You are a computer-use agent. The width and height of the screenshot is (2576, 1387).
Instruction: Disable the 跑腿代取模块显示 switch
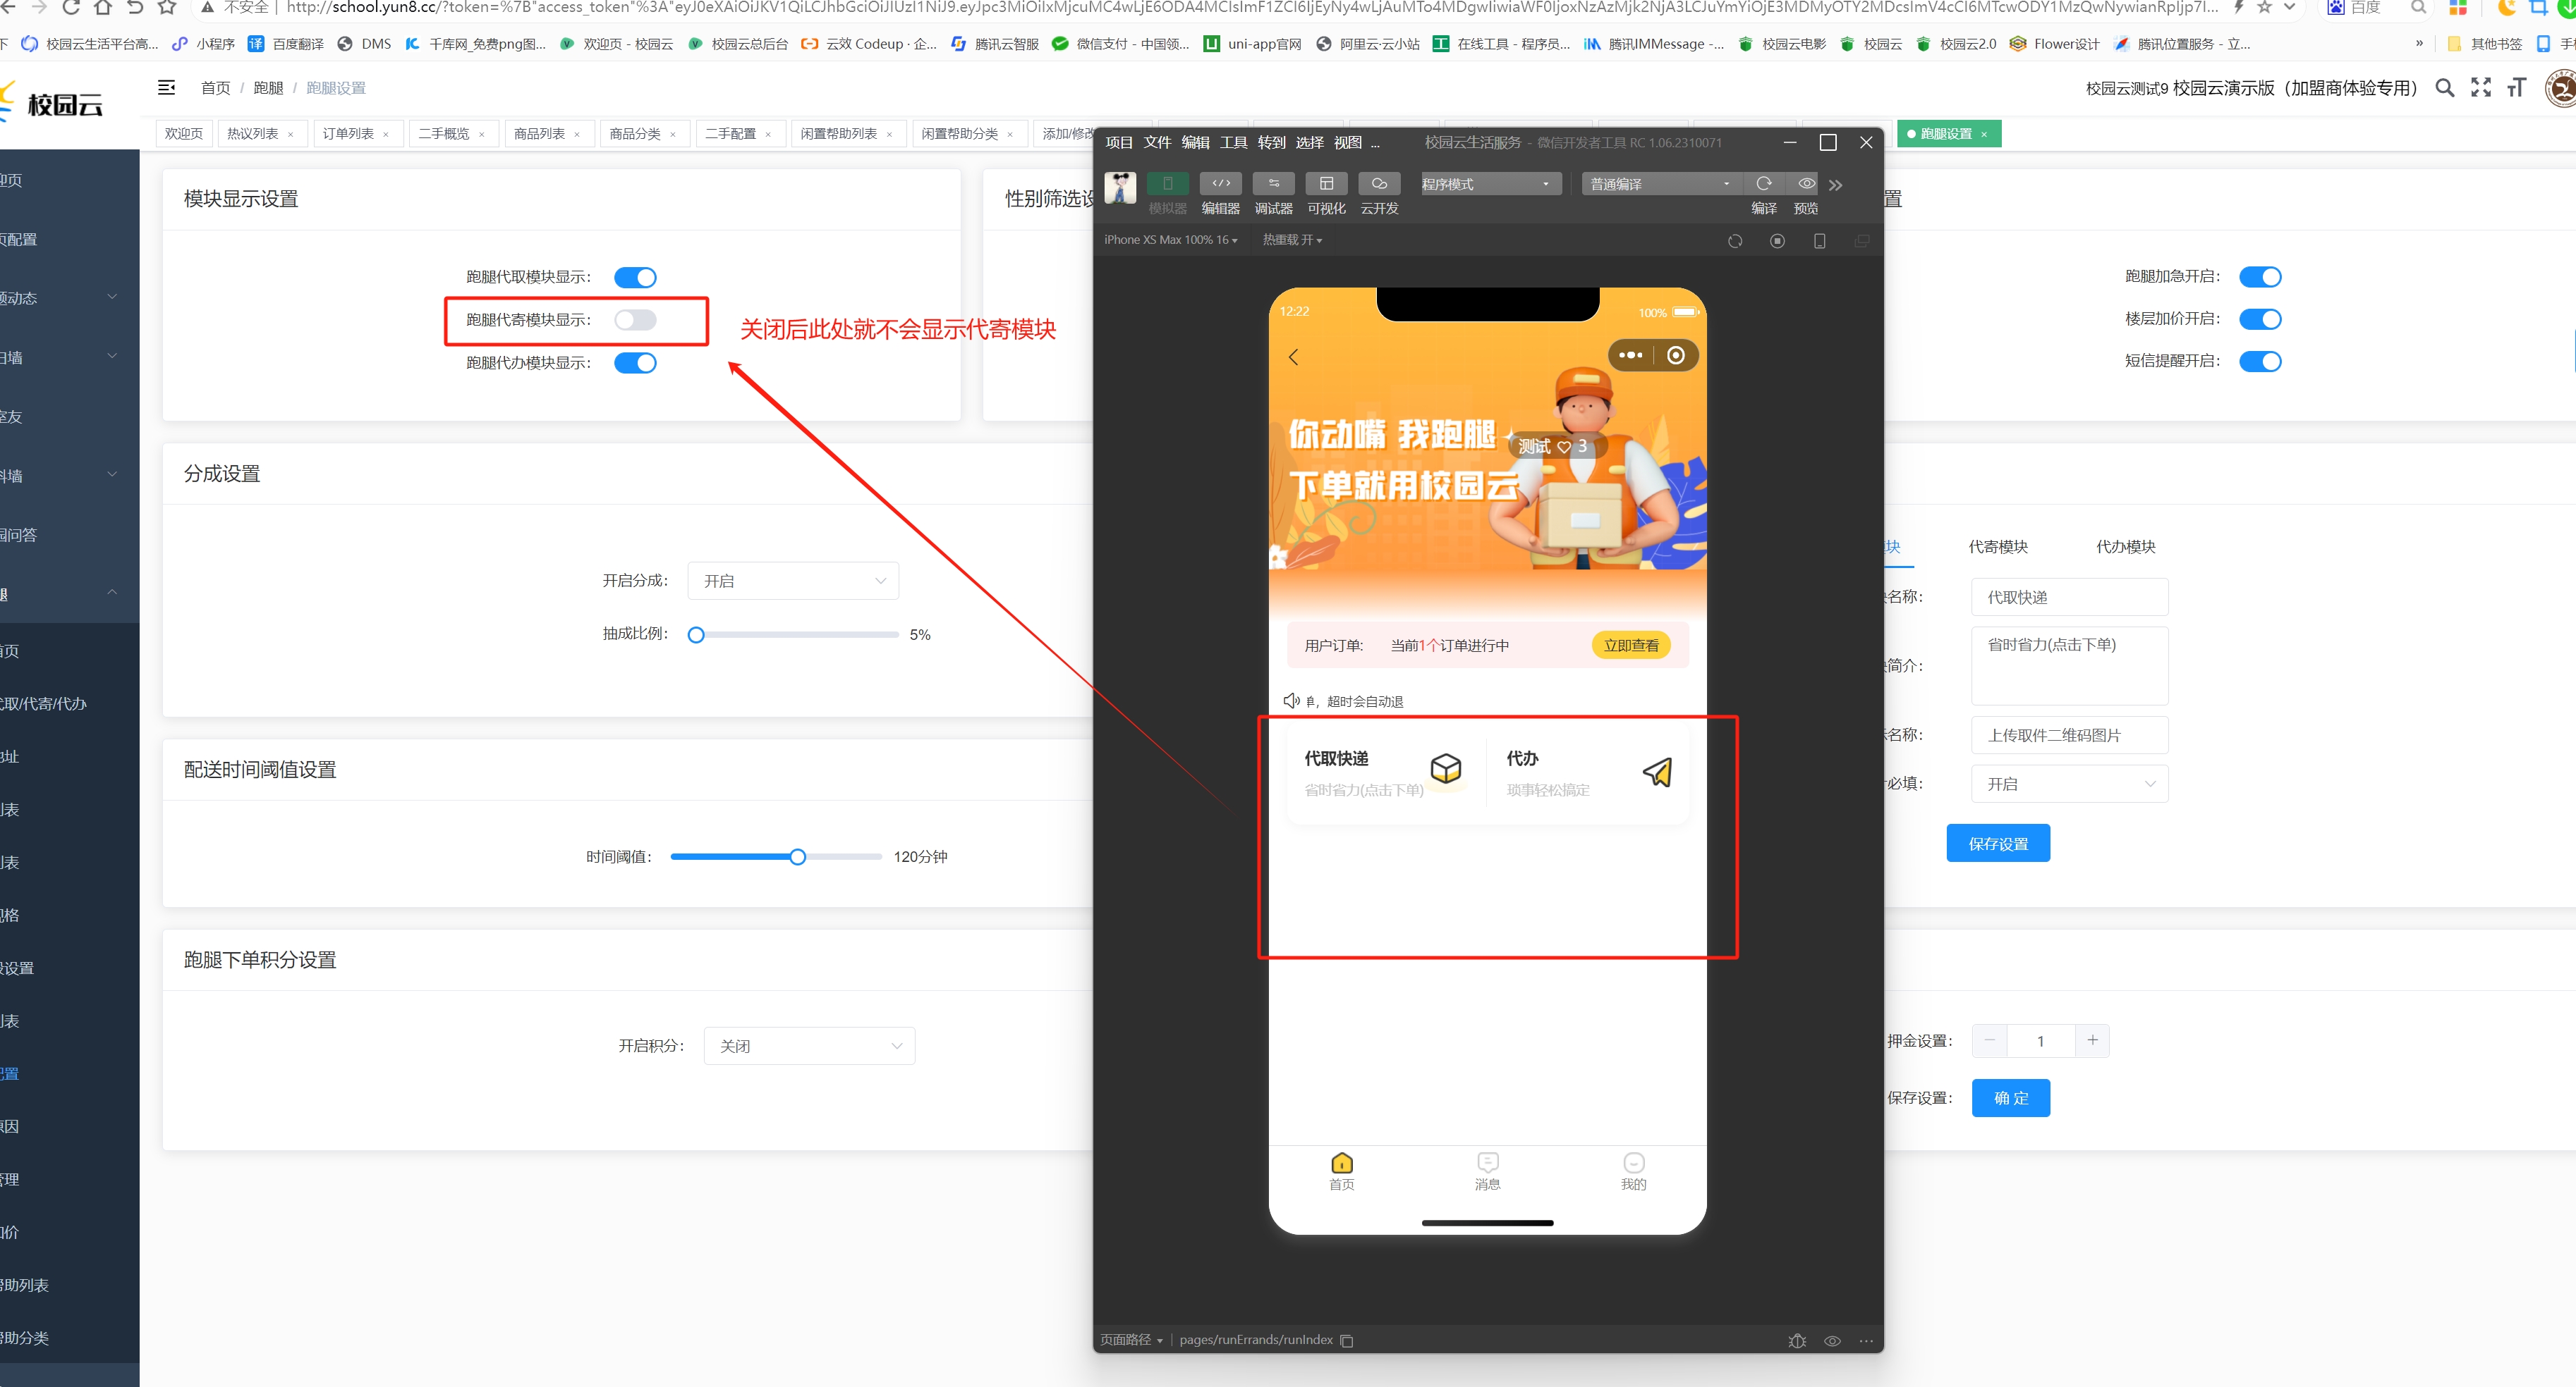click(x=635, y=277)
